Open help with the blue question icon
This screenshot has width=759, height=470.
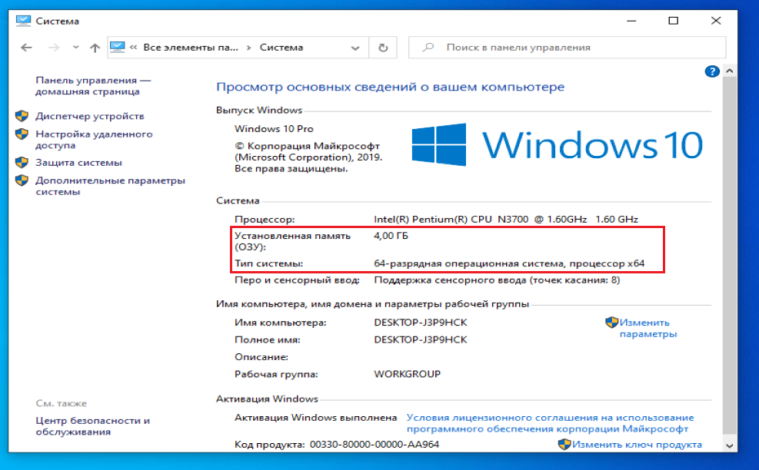(711, 71)
